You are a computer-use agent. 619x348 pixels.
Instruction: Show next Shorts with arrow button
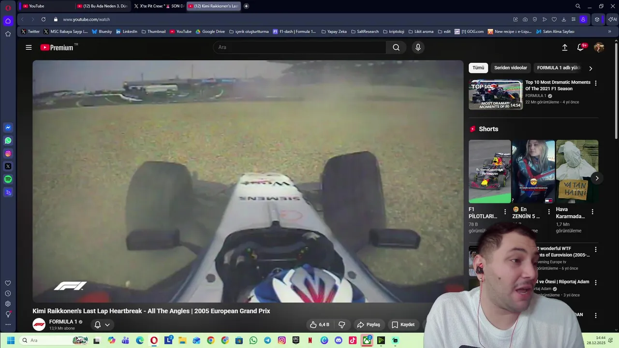tap(597, 178)
